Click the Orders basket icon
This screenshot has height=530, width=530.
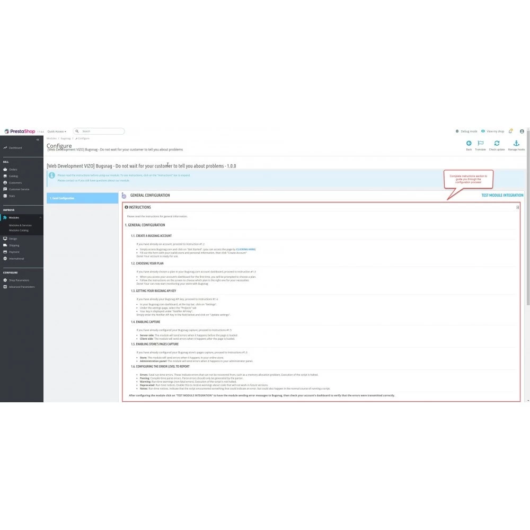tap(5, 170)
